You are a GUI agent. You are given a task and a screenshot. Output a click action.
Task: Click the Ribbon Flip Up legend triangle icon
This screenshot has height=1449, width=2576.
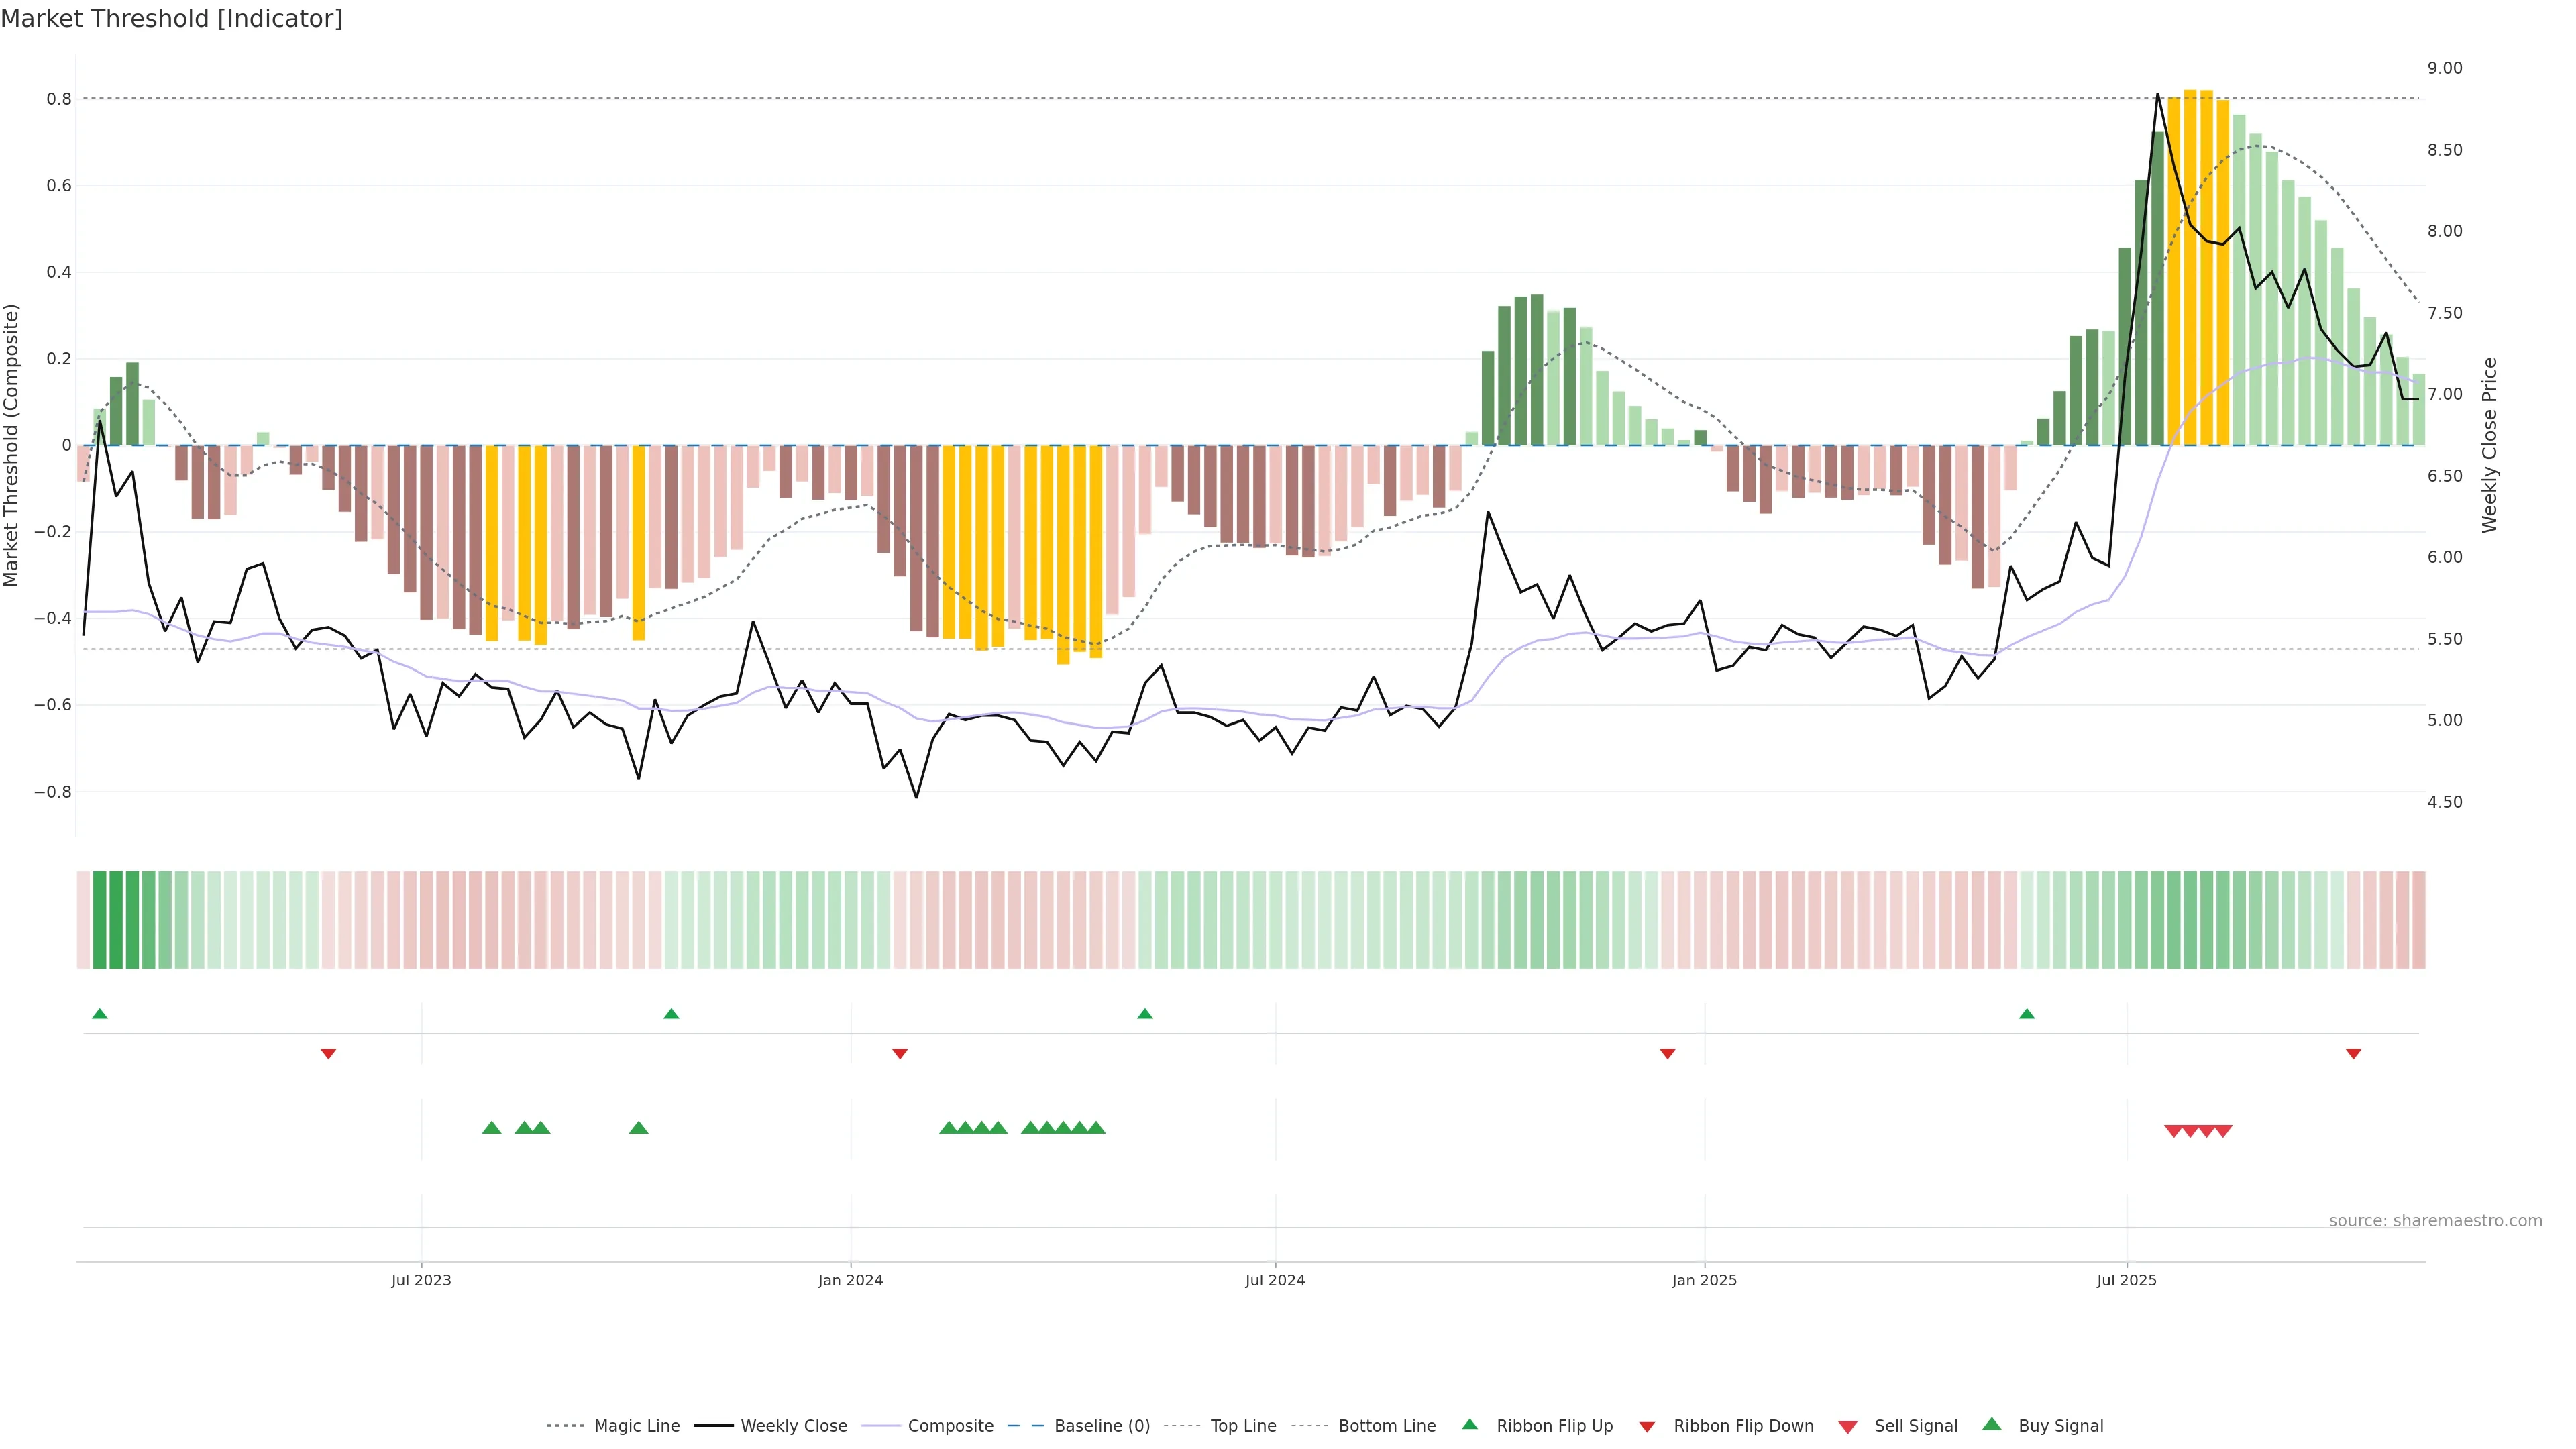1469,1424
